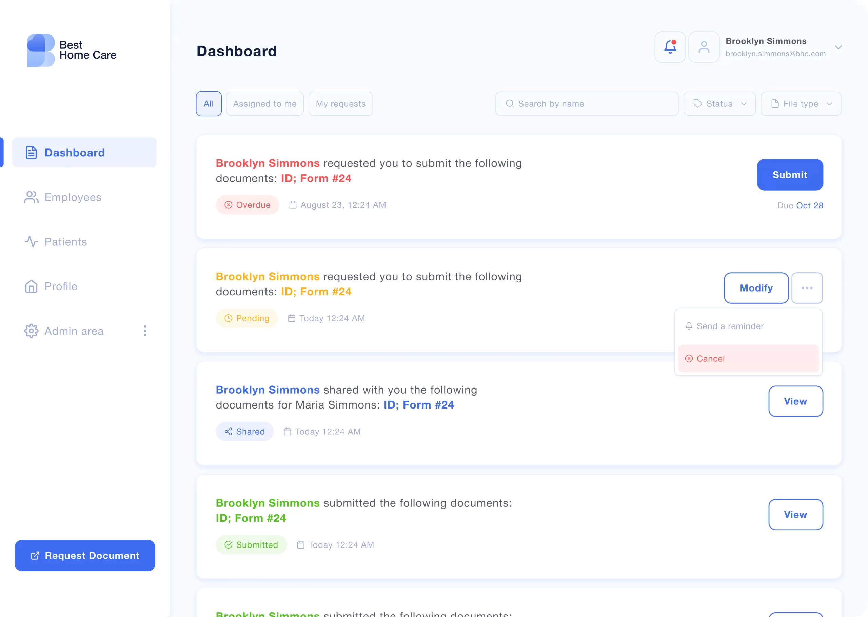Switch to the My requests tab
The image size is (868, 617).
tap(340, 104)
